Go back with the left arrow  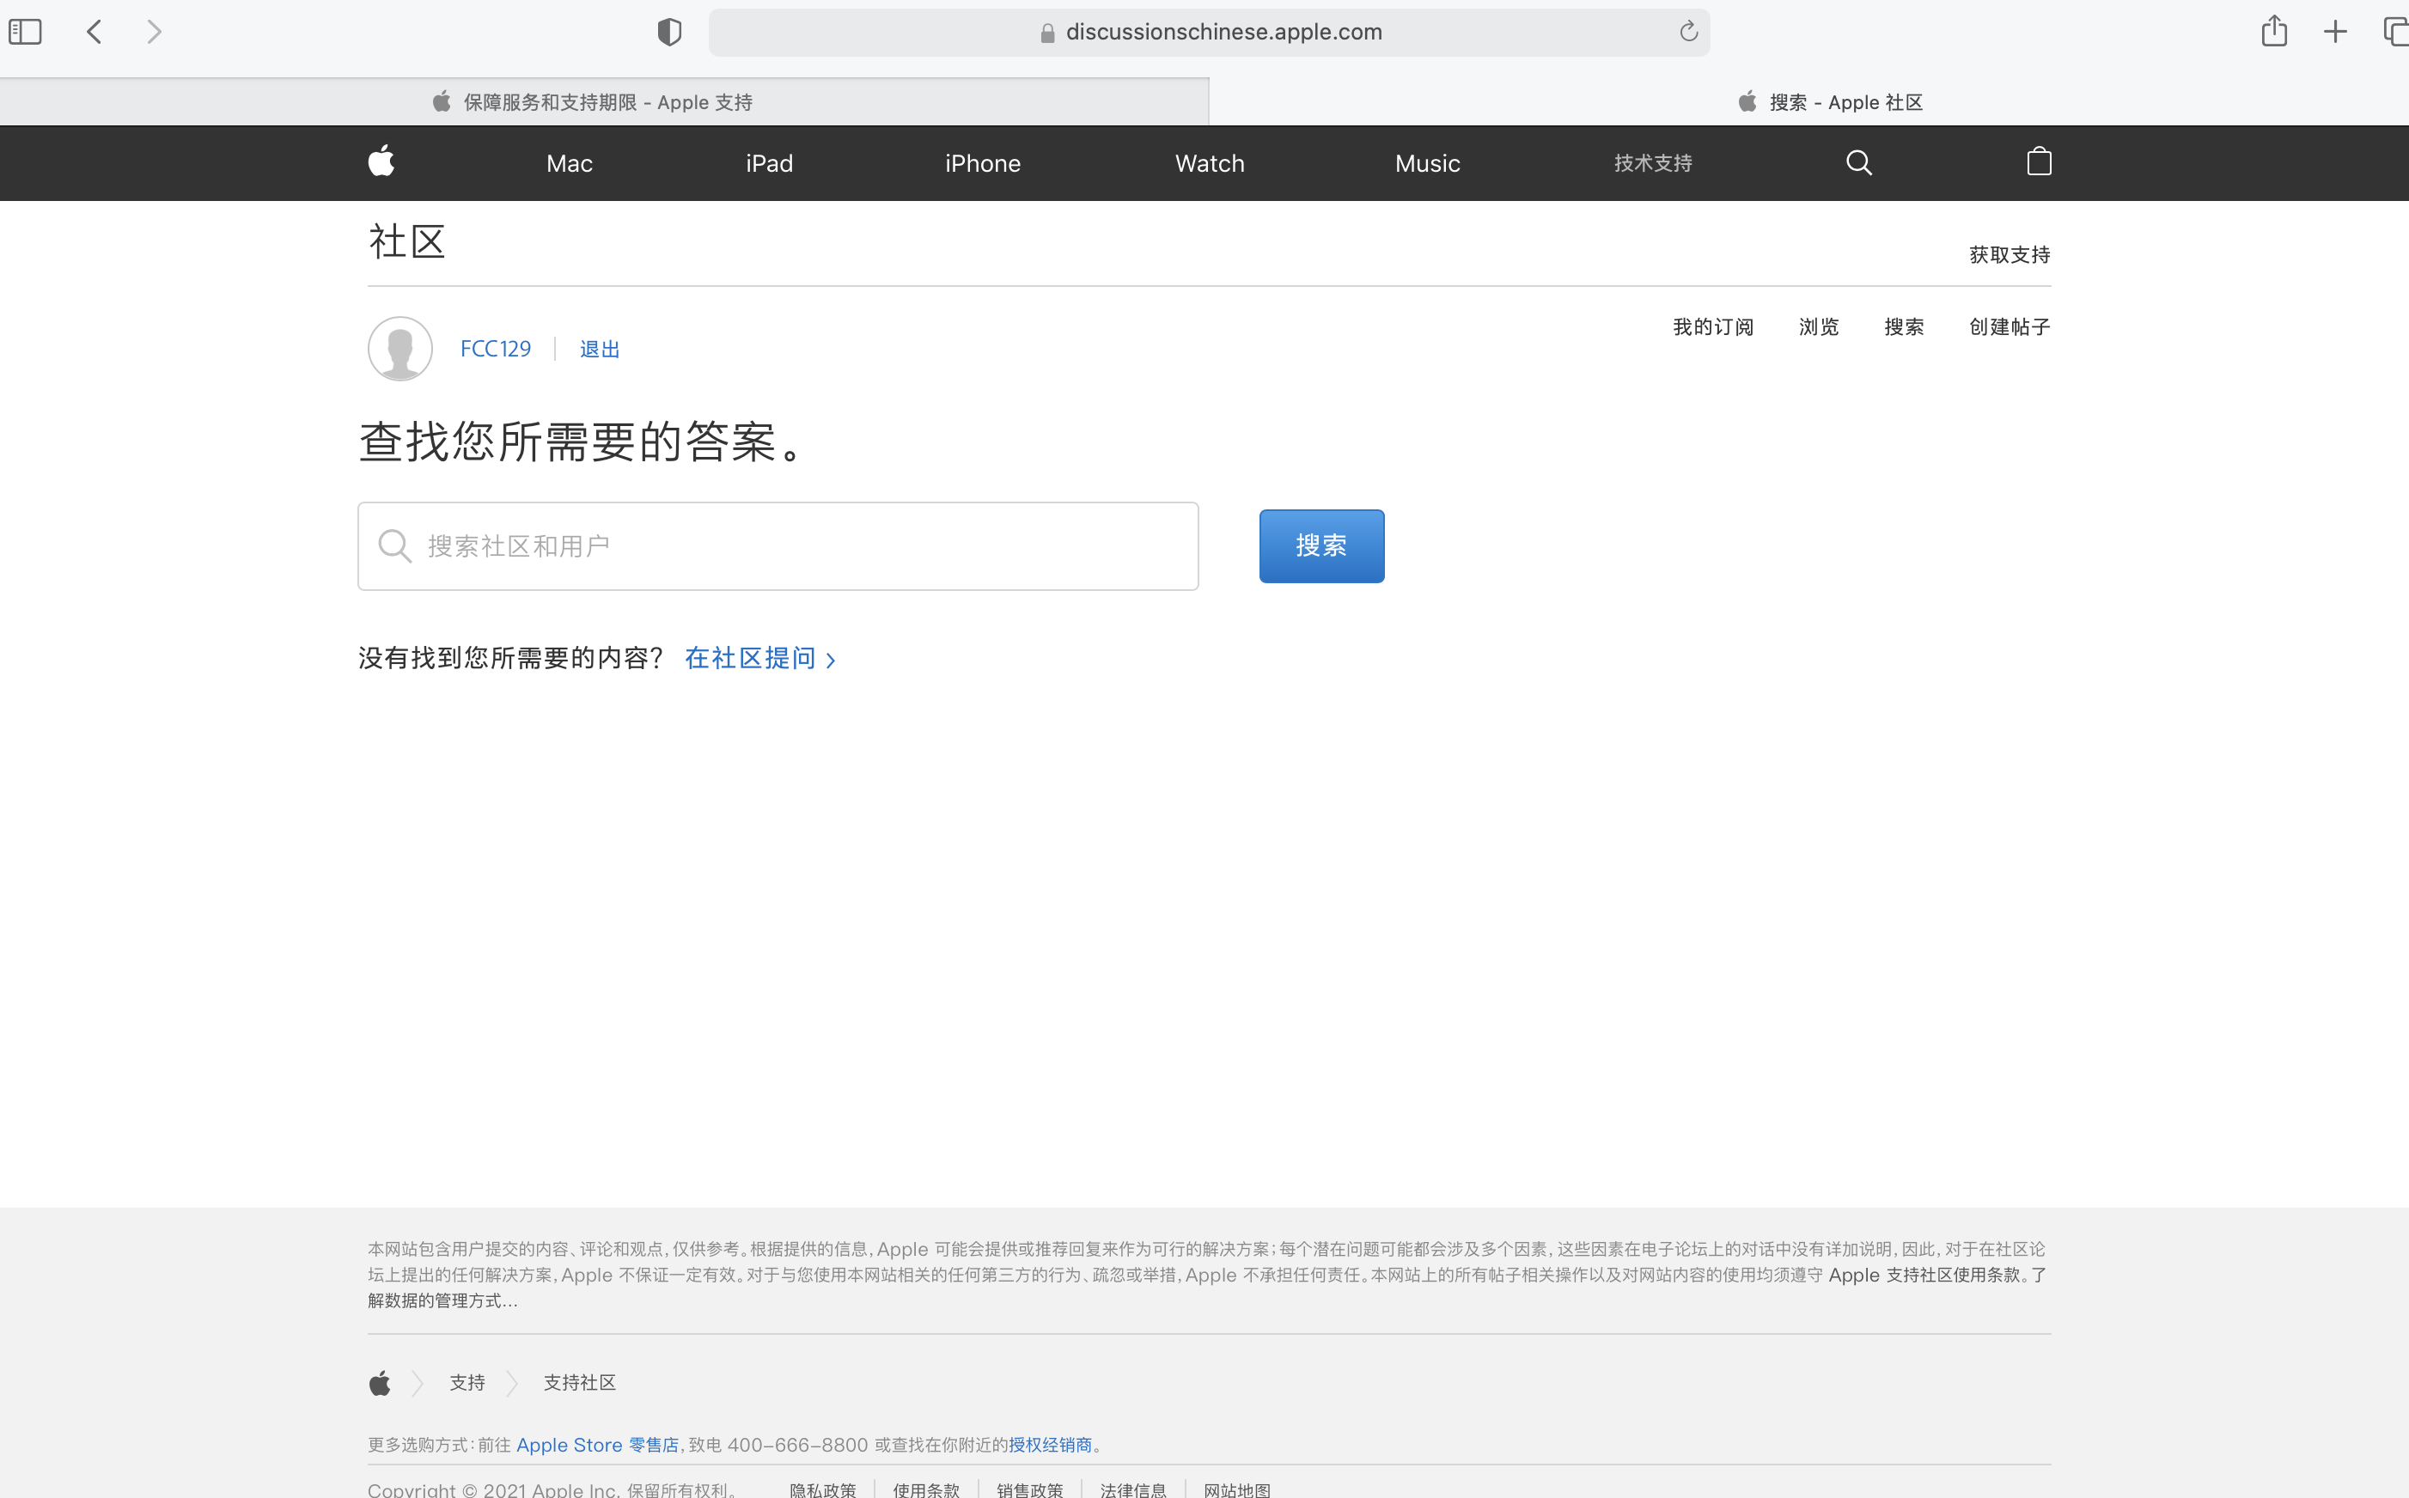point(95,32)
